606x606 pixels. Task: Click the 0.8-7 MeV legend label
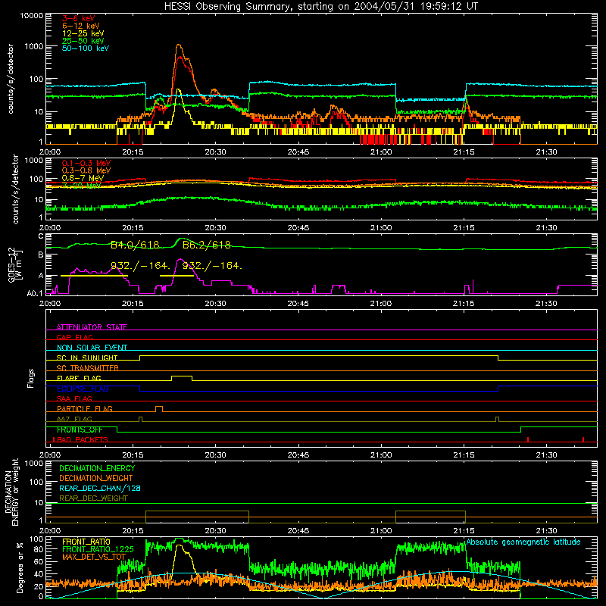[x=83, y=178]
